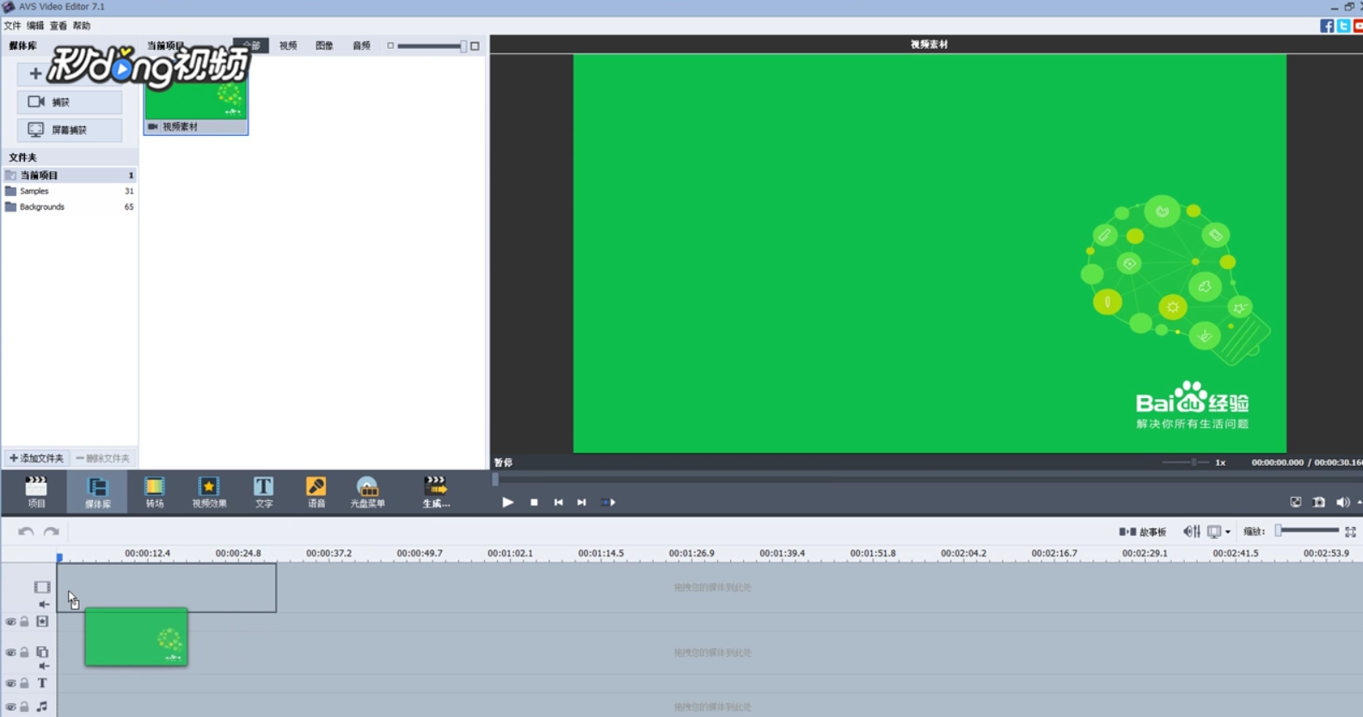Go to previous frame in preview
This screenshot has width=1363, height=717.
click(558, 502)
